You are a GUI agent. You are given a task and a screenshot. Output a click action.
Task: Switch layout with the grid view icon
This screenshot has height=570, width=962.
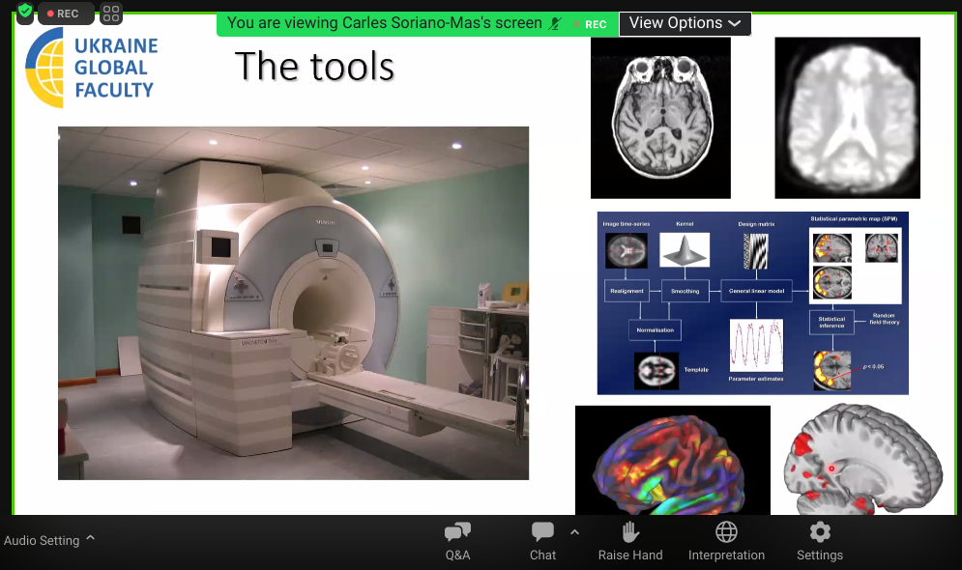[x=111, y=14]
